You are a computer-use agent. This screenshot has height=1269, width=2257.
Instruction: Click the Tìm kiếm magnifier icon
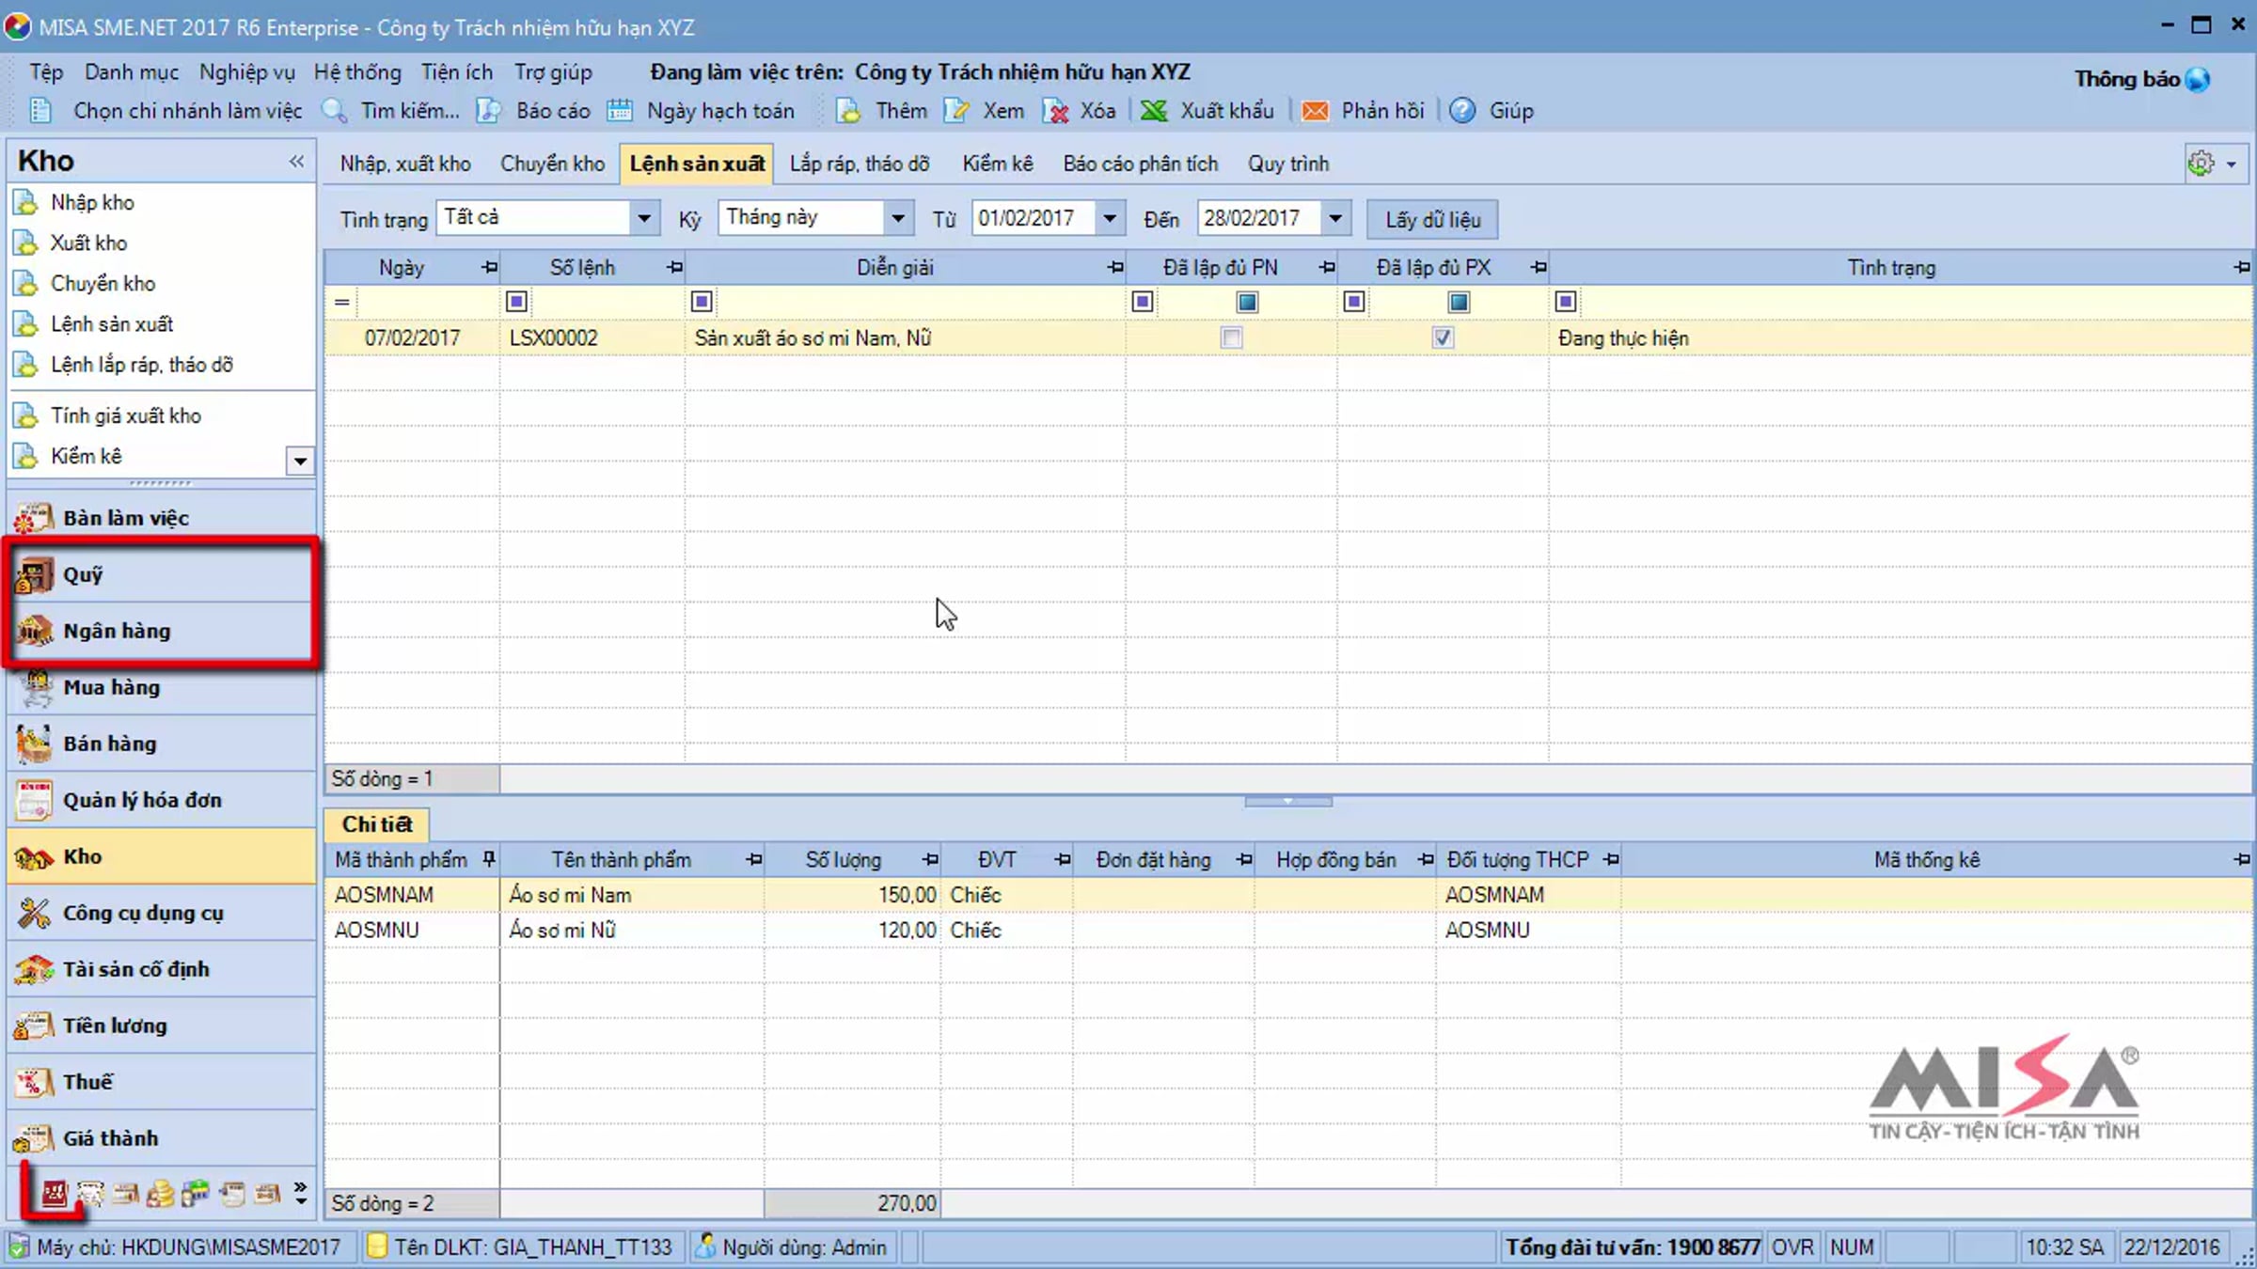(335, 111)
